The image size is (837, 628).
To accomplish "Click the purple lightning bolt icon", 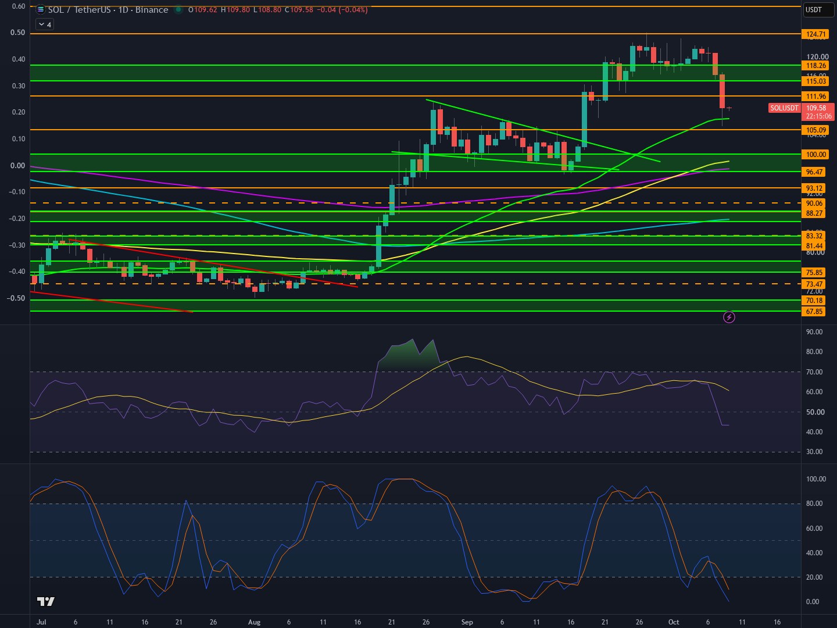I will click(729, 317).
